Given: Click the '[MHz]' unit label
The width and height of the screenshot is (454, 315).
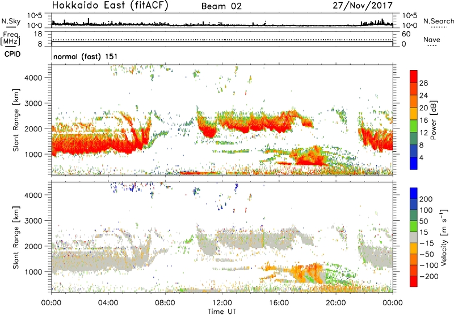Looking at the screenshot, I should (10, 41).
